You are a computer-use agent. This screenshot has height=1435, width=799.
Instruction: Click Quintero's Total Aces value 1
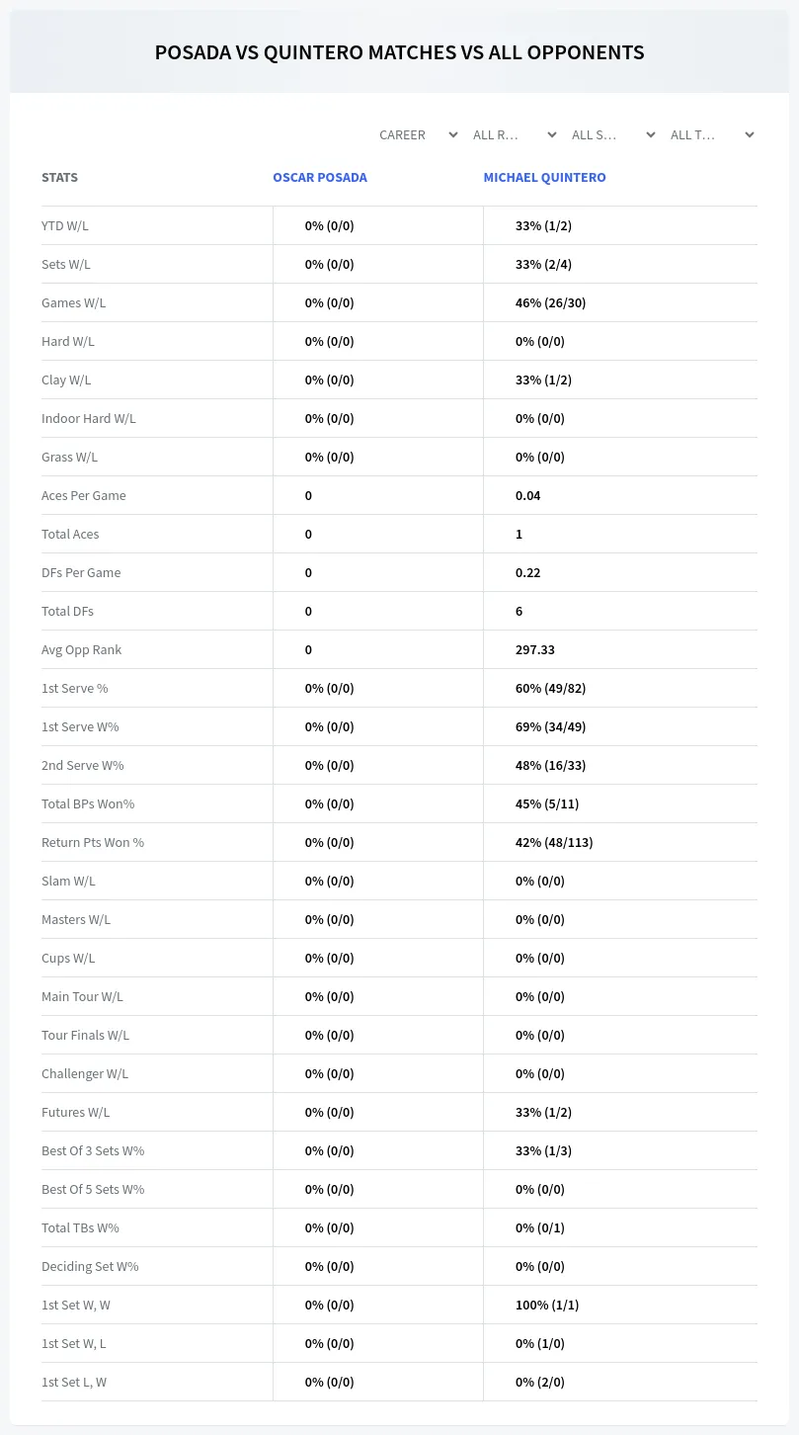[519, 534]
